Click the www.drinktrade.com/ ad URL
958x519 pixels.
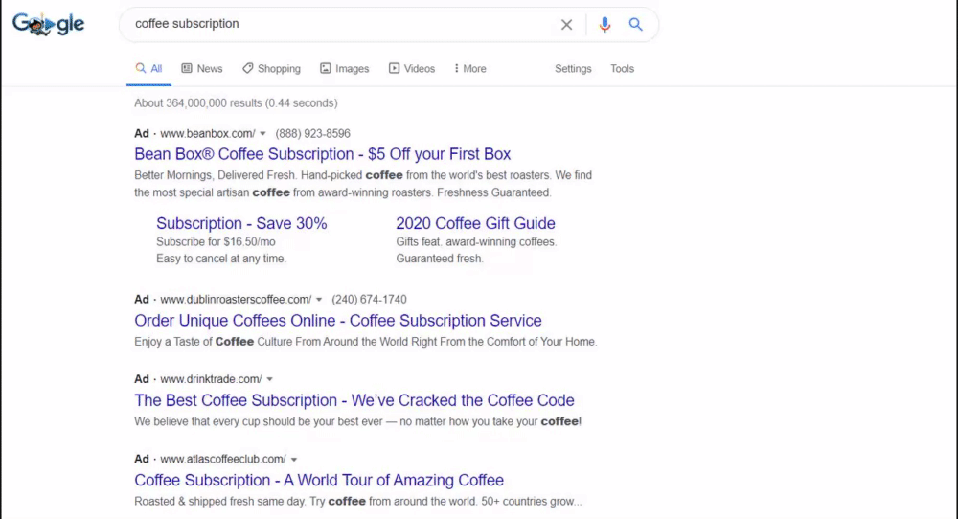click(x=211, y=379)
